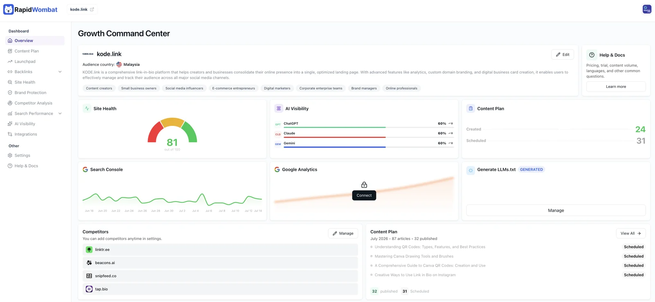This screenshot has height=302, width=655.
Task: Select Competitor Analysis in sidebar
Action: 35,103
